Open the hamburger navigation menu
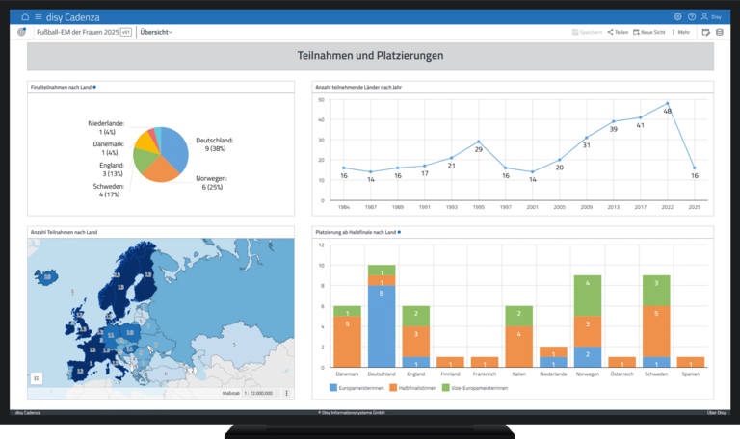This screenshot has width=740, height=439. [x=38, y=16]
